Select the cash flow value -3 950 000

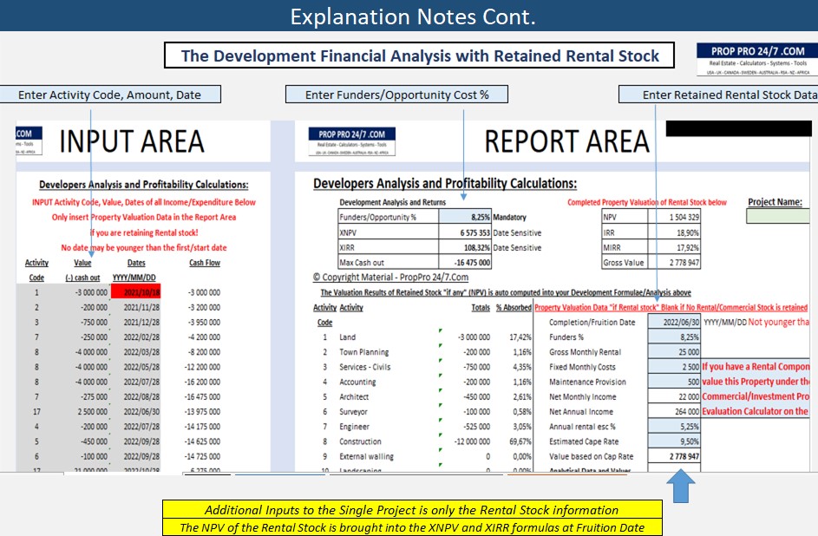204,323
